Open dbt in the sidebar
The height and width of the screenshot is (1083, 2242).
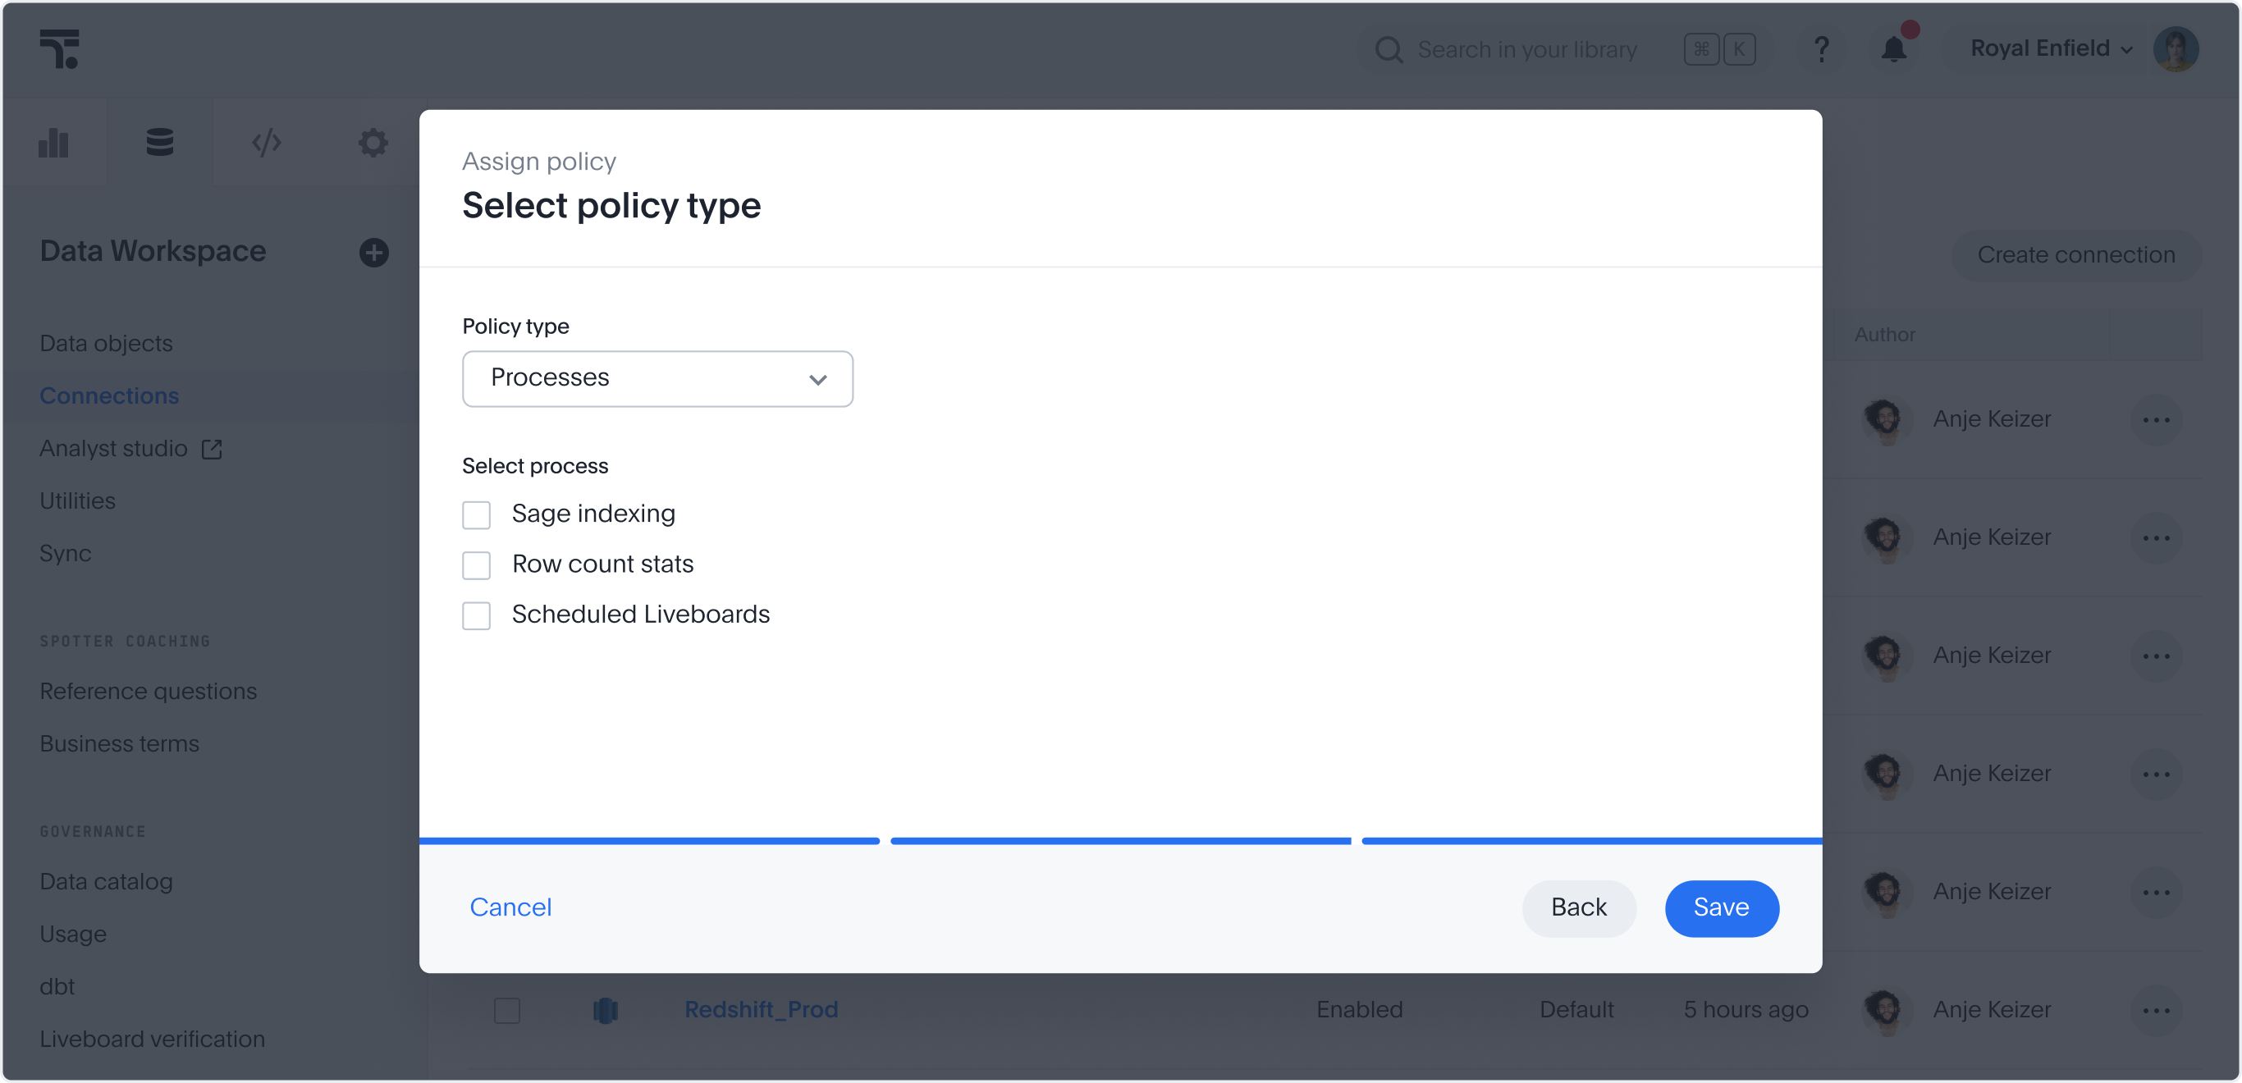(57, 986)
